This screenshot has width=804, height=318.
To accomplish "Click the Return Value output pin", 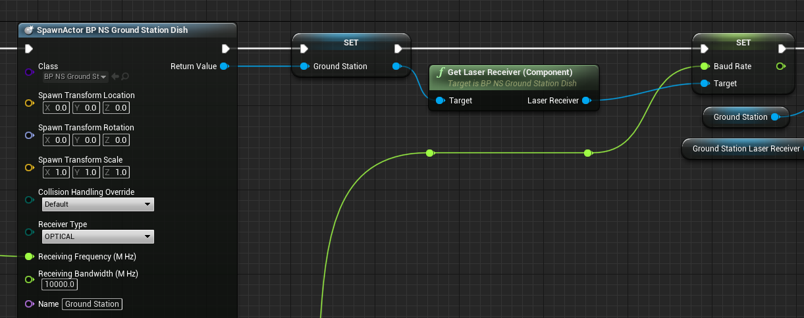I will pos(225,66).
